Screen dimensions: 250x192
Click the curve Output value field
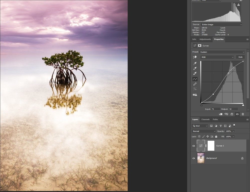click(x=233, y=109)
